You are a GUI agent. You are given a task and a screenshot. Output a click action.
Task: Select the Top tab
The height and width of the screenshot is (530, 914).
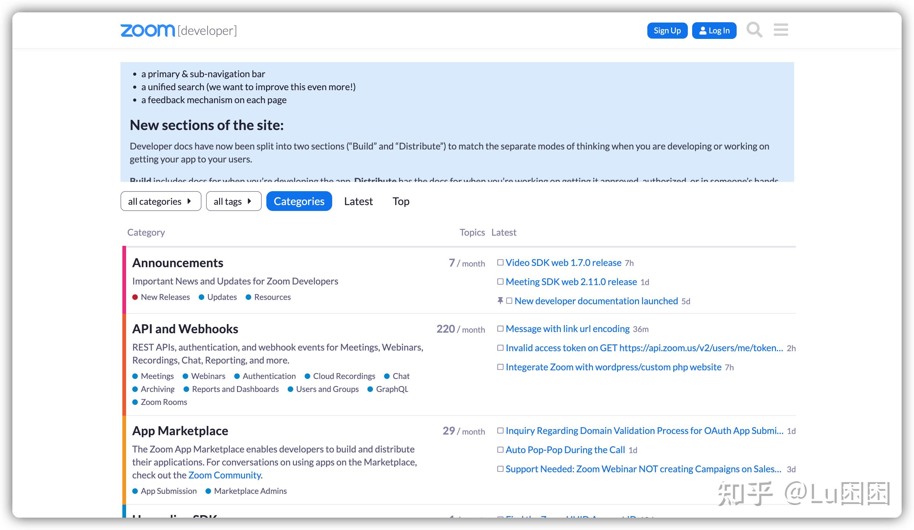(x=400, y=201)
